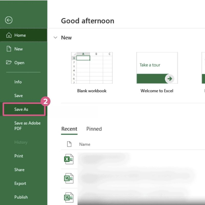
Task: Choose Save in the sidebar
Action: (x=24, y=96)
